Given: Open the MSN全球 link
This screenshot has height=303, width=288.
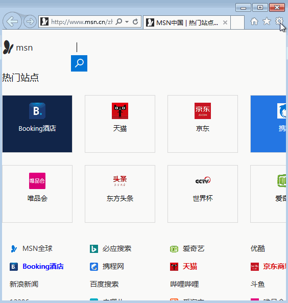Looking at the screenshot, I should [x=37, y=248].
